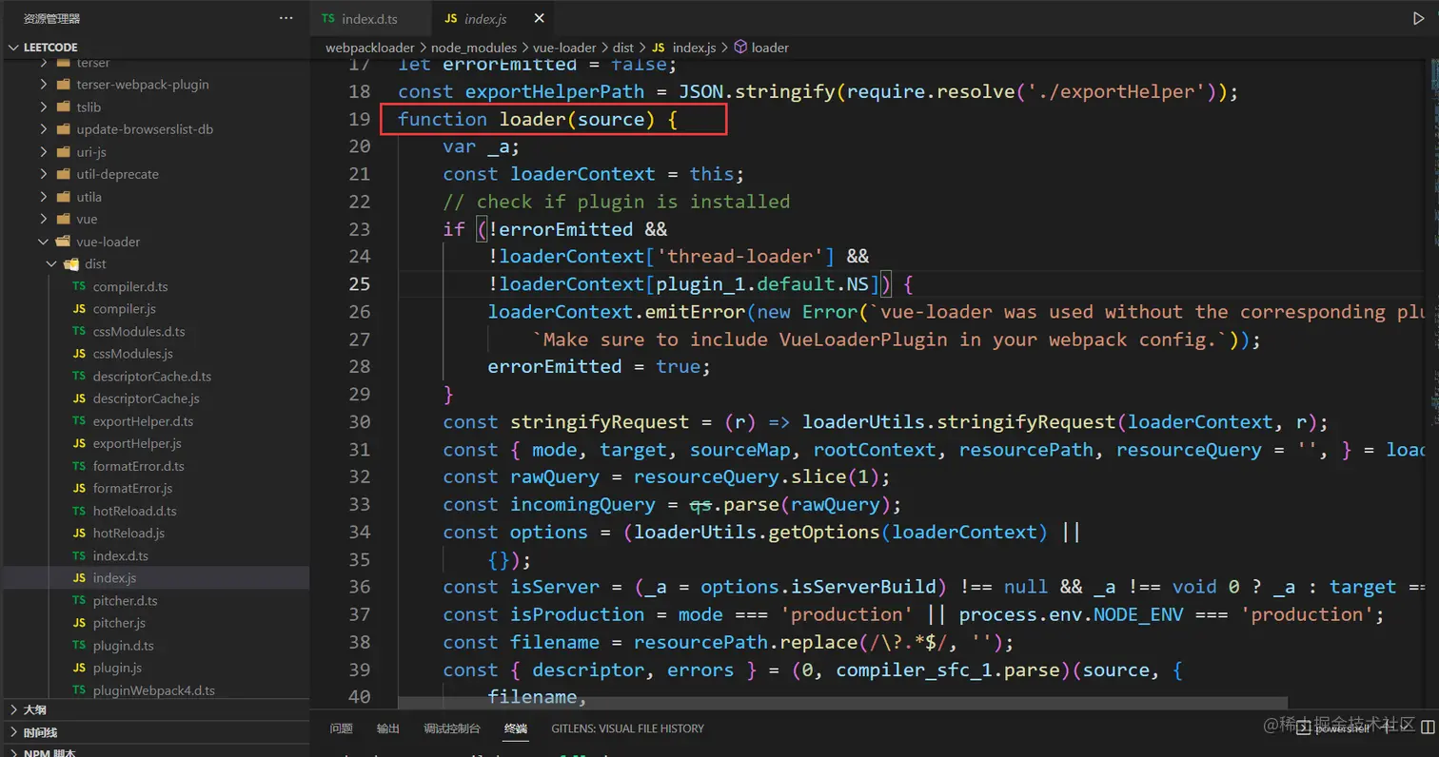This screenshot has height=757, width=1439.
Task: Expand the terser-webpack-plugin folder chevron
Action: coord(44,85)
